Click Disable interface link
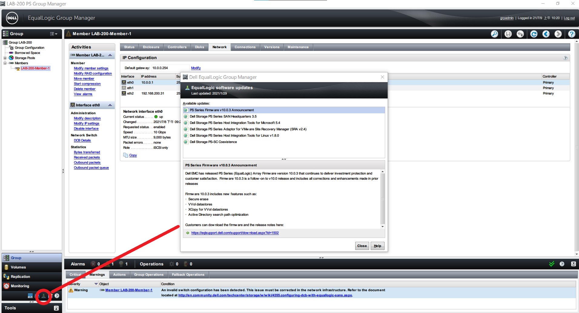The height and width of the screenshot is (313, 579). pos(86,129)
